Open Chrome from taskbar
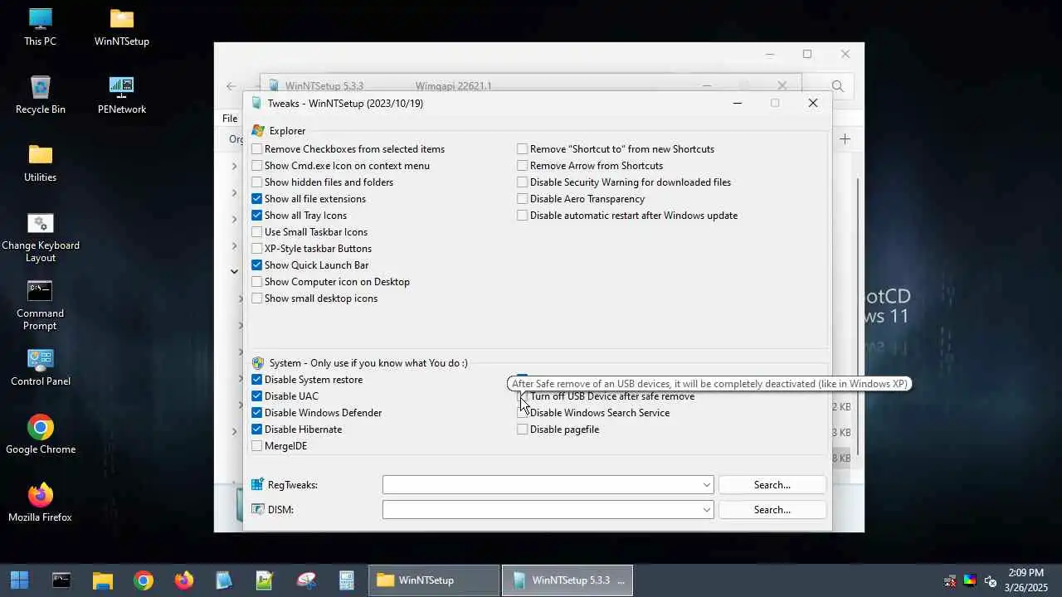This screenshot has width=1062, height=597. coord(144,580)
